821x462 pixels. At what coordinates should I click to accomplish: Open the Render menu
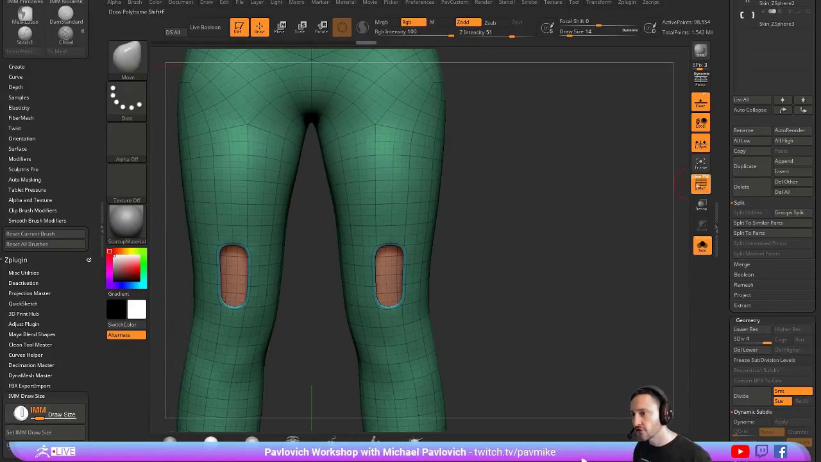click(x=483, y=3)
